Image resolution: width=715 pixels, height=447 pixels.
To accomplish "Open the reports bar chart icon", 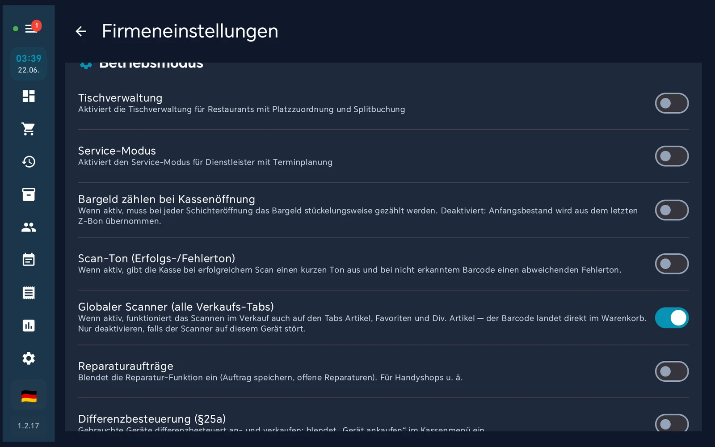I will [29, 325].
